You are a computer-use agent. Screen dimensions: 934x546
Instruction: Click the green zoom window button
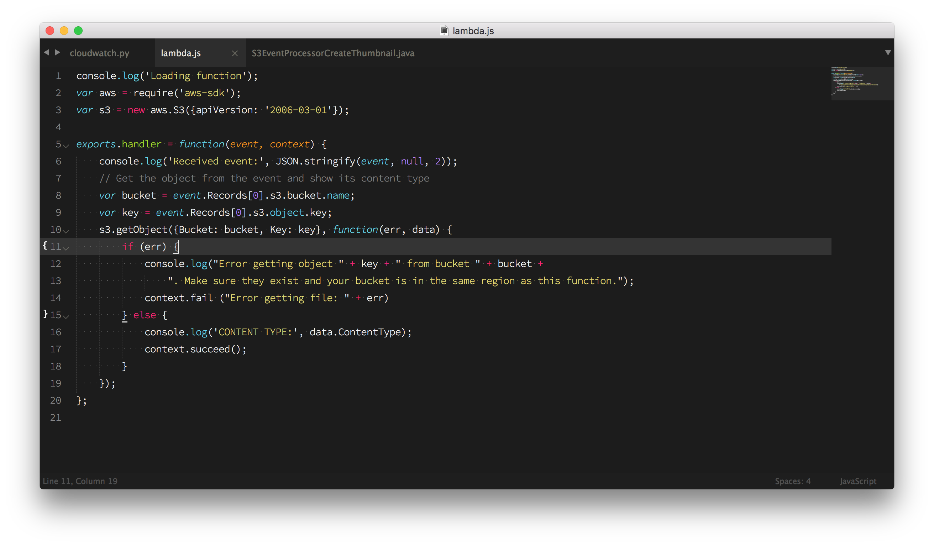point(78,31)
